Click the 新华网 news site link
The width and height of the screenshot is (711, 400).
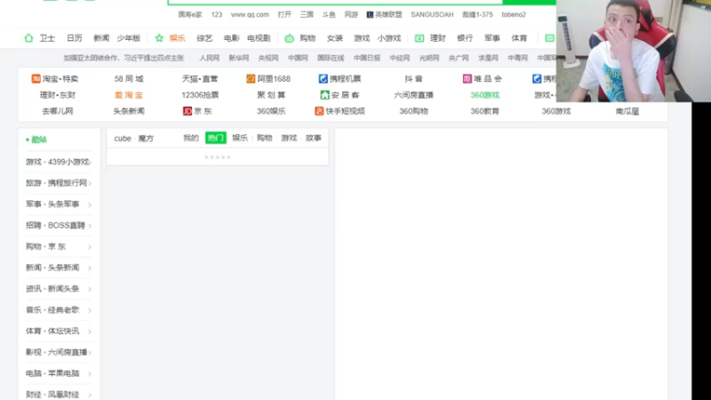239,58
